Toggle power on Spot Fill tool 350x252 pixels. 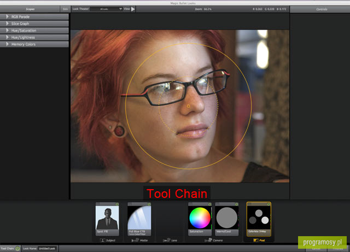117,204
